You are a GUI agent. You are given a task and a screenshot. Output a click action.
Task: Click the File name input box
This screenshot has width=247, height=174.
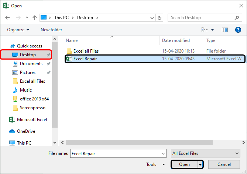(118, 153)
